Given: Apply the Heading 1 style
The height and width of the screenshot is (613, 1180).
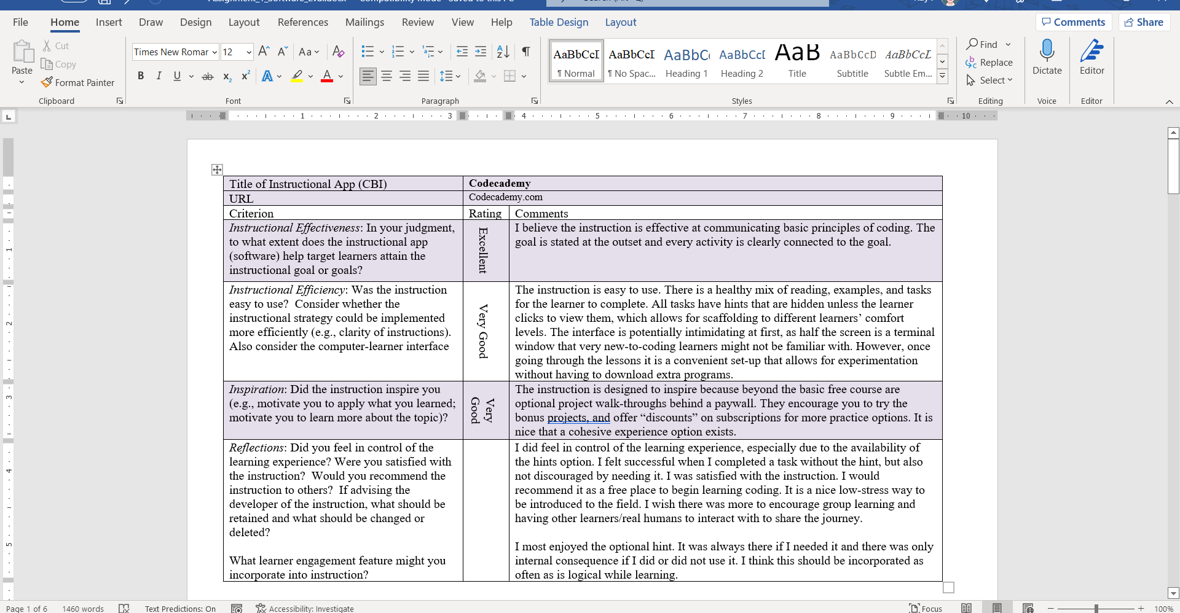Looking at the screenshot, I should click(x=686, y=61).
